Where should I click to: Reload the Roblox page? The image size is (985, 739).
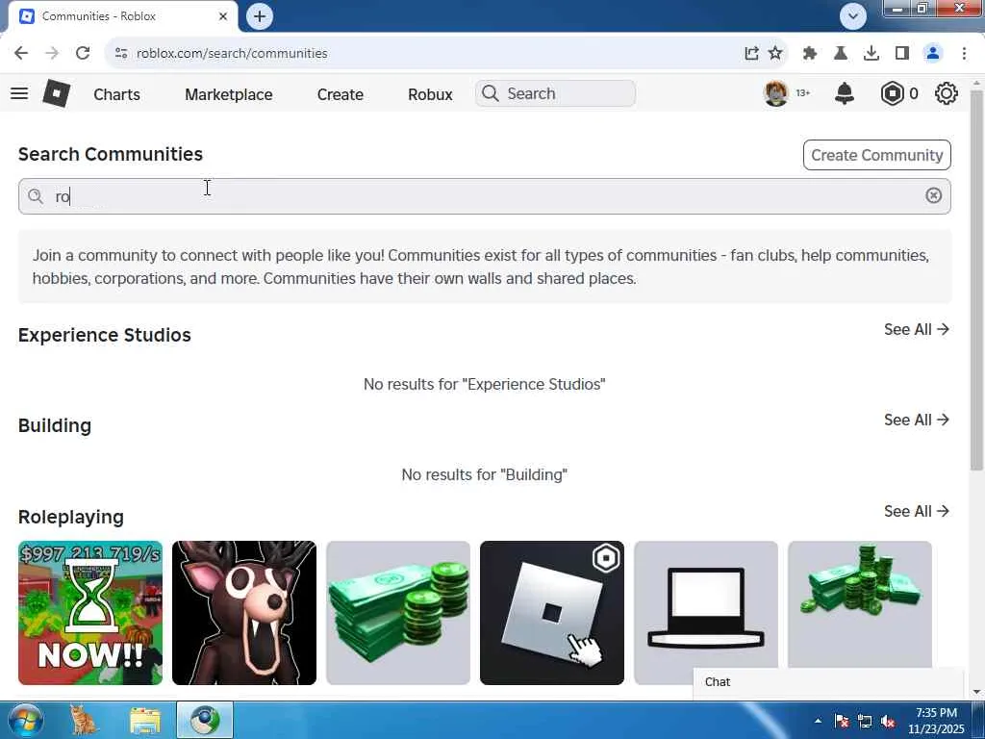click(83, 53)
